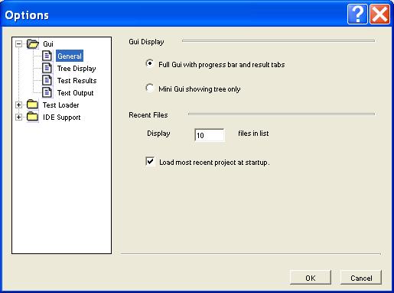Click the question mark help icon
The width and height of the screenshot is (394, 293).
(x=357, y=14)
